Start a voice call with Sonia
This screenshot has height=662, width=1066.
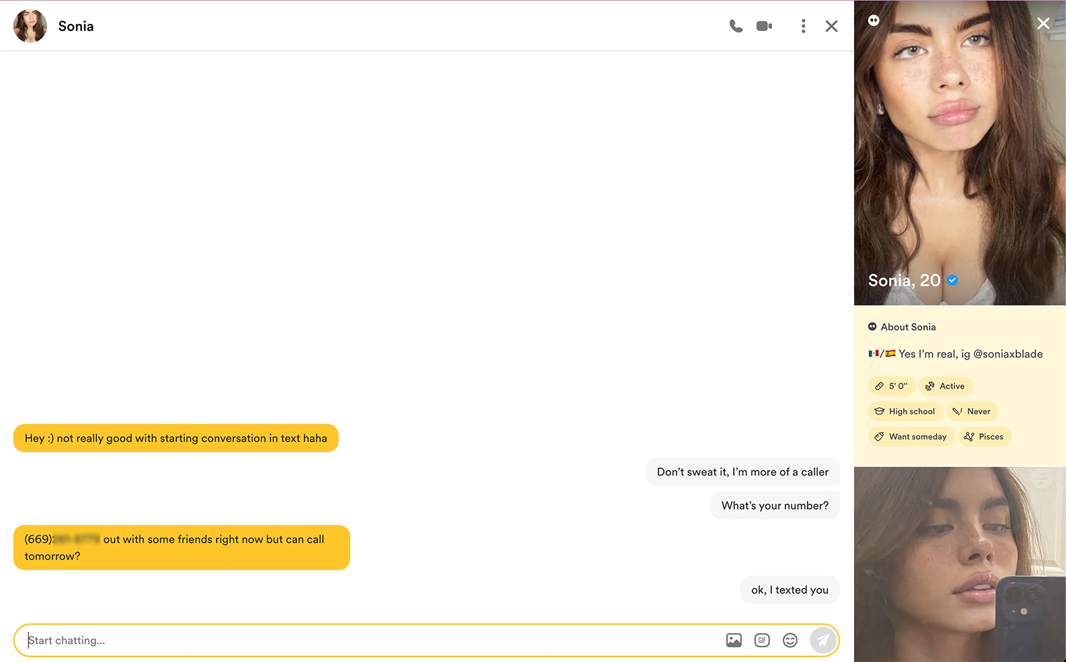[735, 26]
